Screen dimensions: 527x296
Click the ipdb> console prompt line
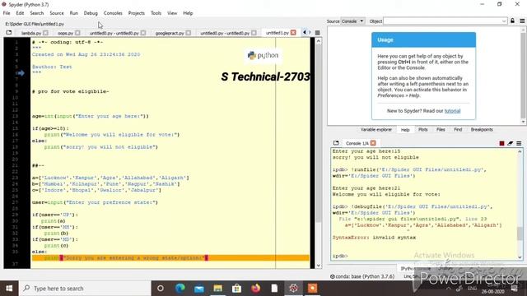340,256
